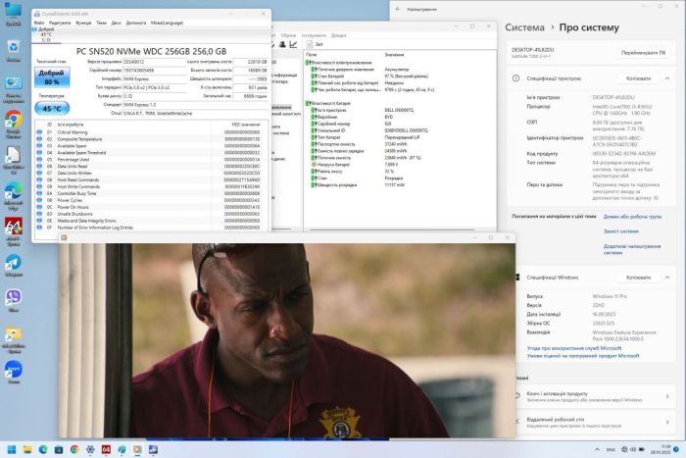Open the File menu in CrystalDiskInfo
This screenshot has width=686, height=458.
pyautogui.click(x=39, y=23)
